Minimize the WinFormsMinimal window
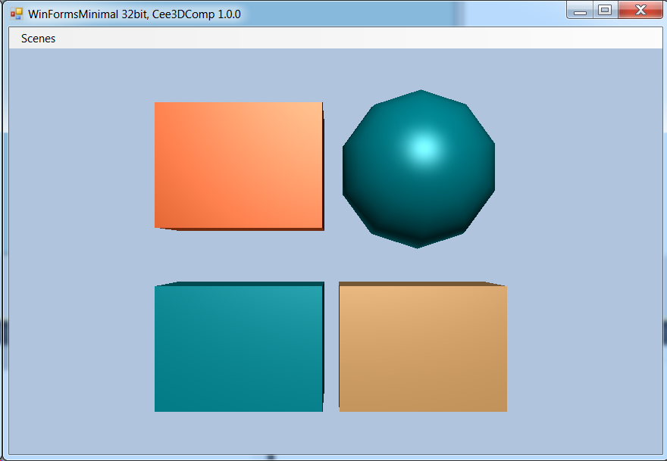 [581, 11]
